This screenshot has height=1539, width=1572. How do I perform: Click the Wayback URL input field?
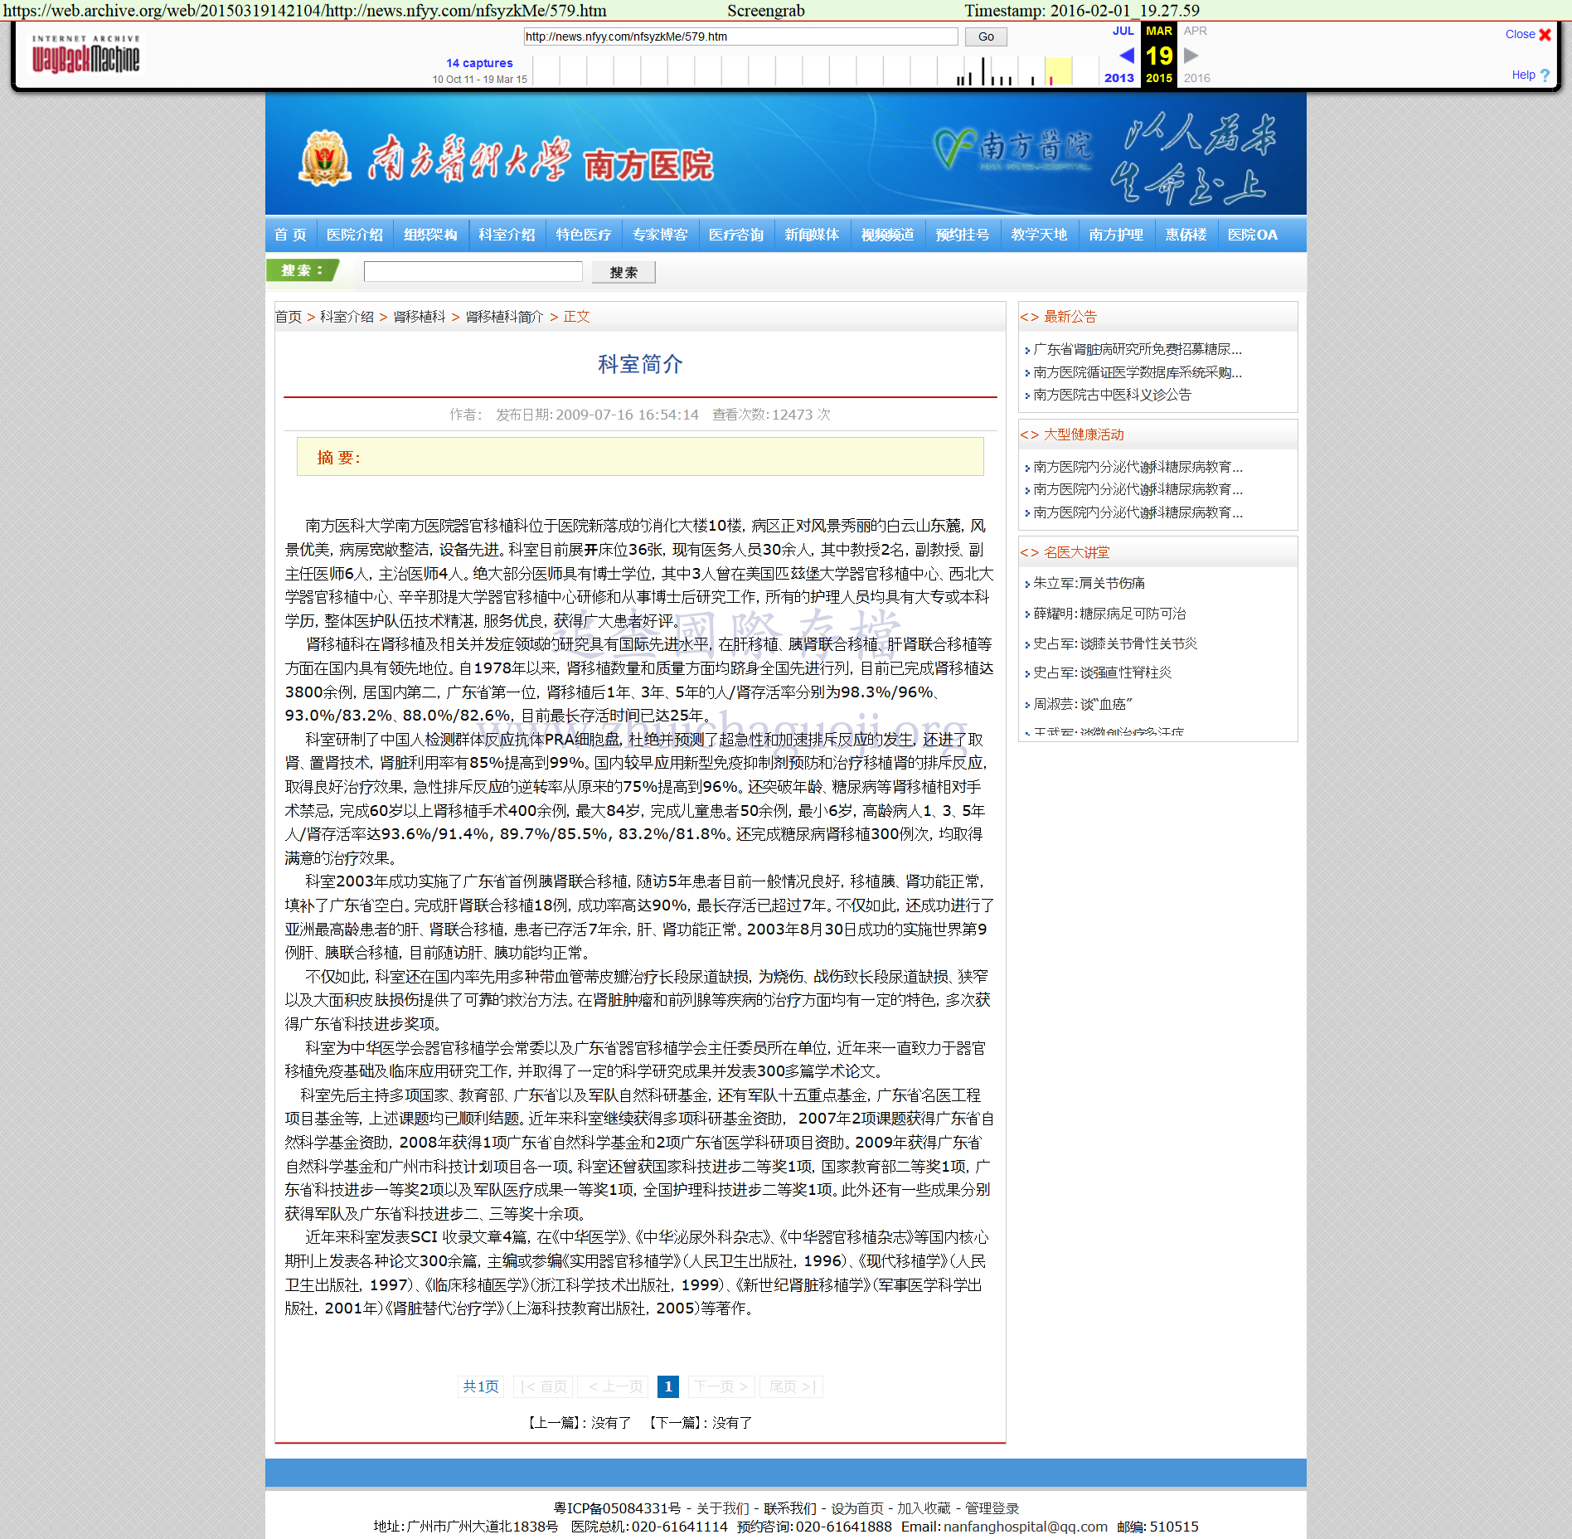tap(740, 36)
